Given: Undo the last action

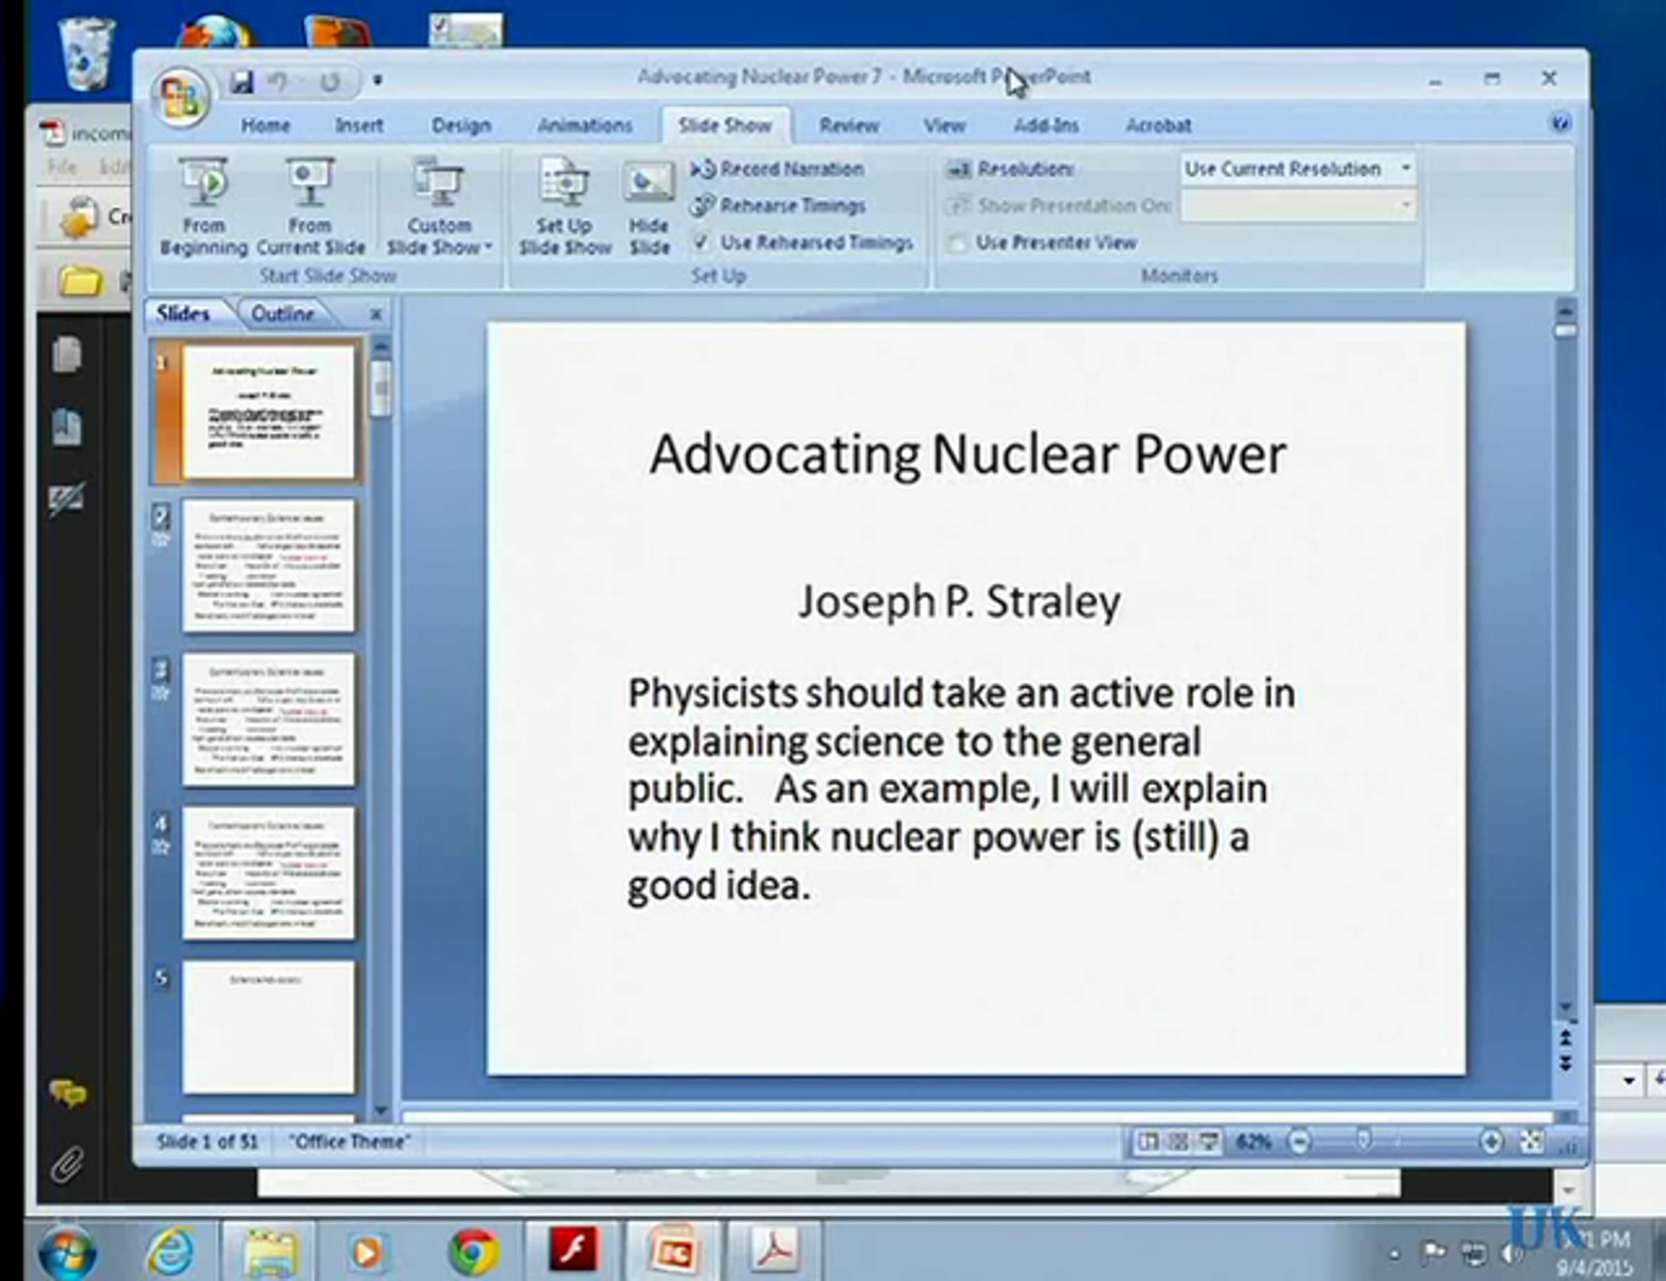Looking at the screenshot, I should [x=277, y=82].
